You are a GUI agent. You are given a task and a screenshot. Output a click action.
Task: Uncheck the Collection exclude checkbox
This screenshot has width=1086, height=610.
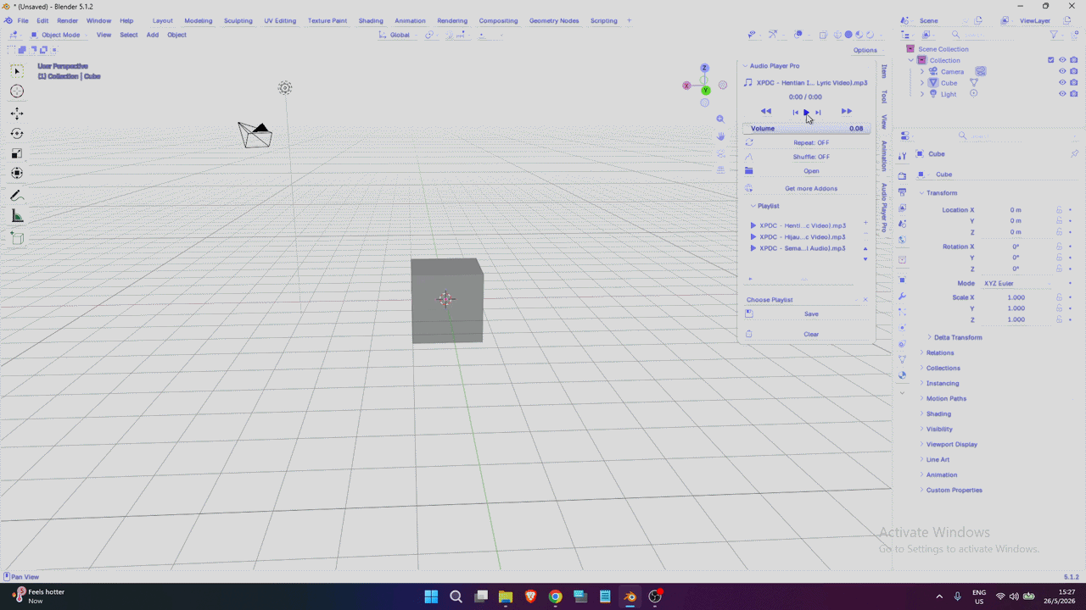pos(1051,60)
